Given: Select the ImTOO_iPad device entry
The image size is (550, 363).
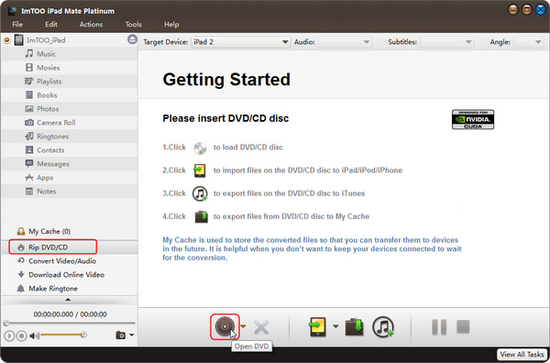Looking at the screenshot, I should (x=46, y=40).
